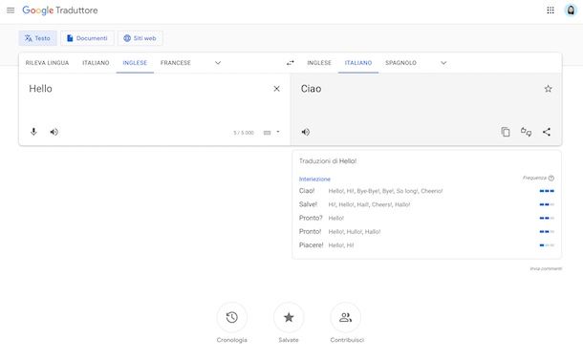The width and height of the screenshot is (583, 360).
Task: Click the Google Traduttore logo
Action: 60,11
